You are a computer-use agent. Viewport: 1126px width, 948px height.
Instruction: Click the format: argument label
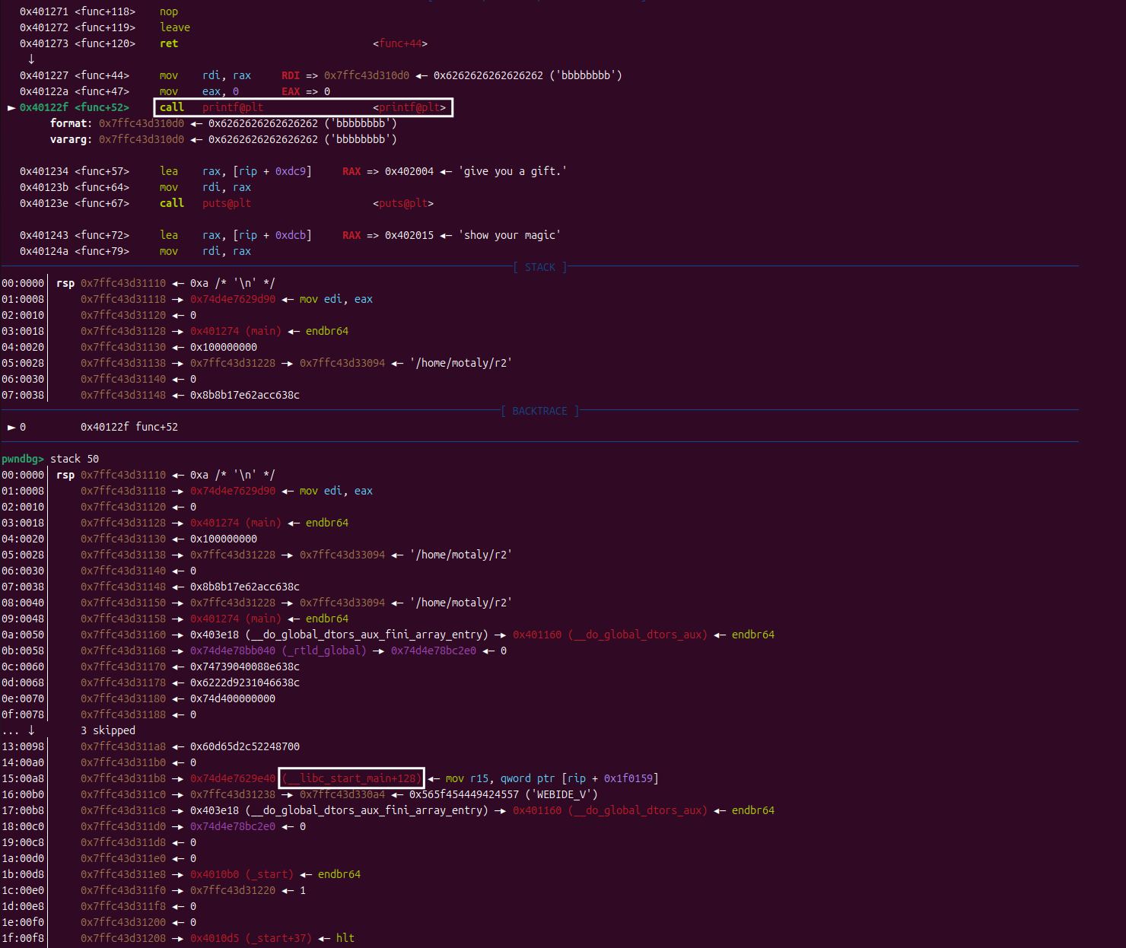pos(71,123)
